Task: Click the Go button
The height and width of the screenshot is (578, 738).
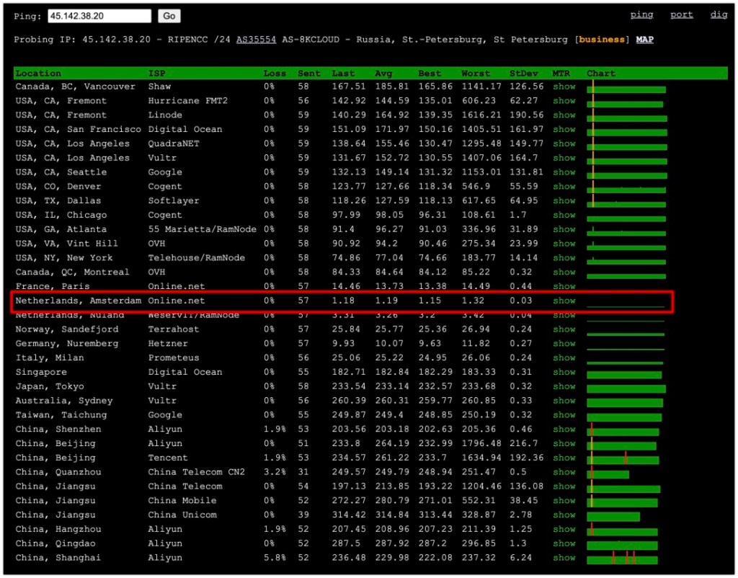Action: tap(169, 16)
